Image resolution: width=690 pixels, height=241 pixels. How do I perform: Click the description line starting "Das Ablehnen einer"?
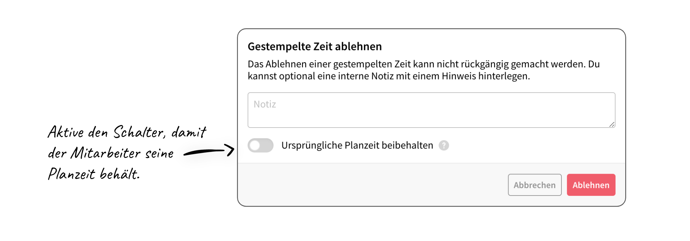tap(423, 64)
